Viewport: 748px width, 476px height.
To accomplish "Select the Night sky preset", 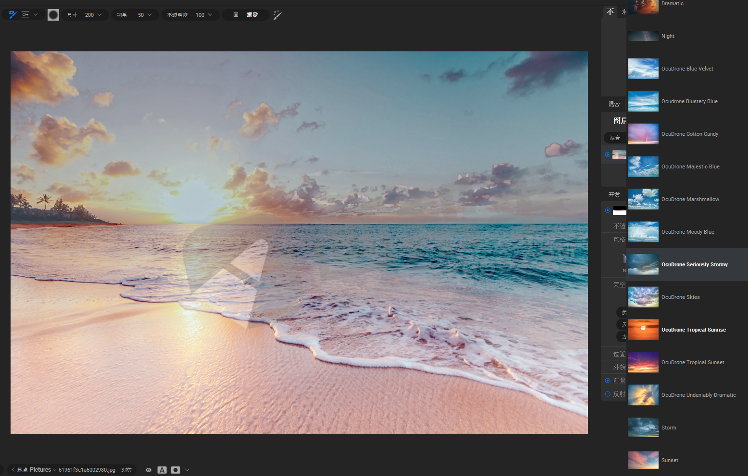I will coord(668,36).
